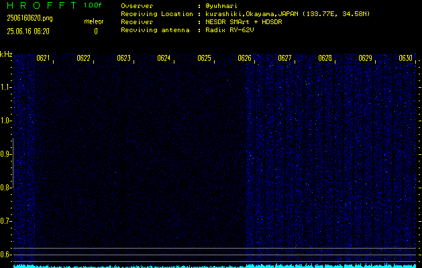Image resolution: width=422 pixels, height=268 pixels.
Task: Click the file name 2506160620.png
Action: pos(30,18)
